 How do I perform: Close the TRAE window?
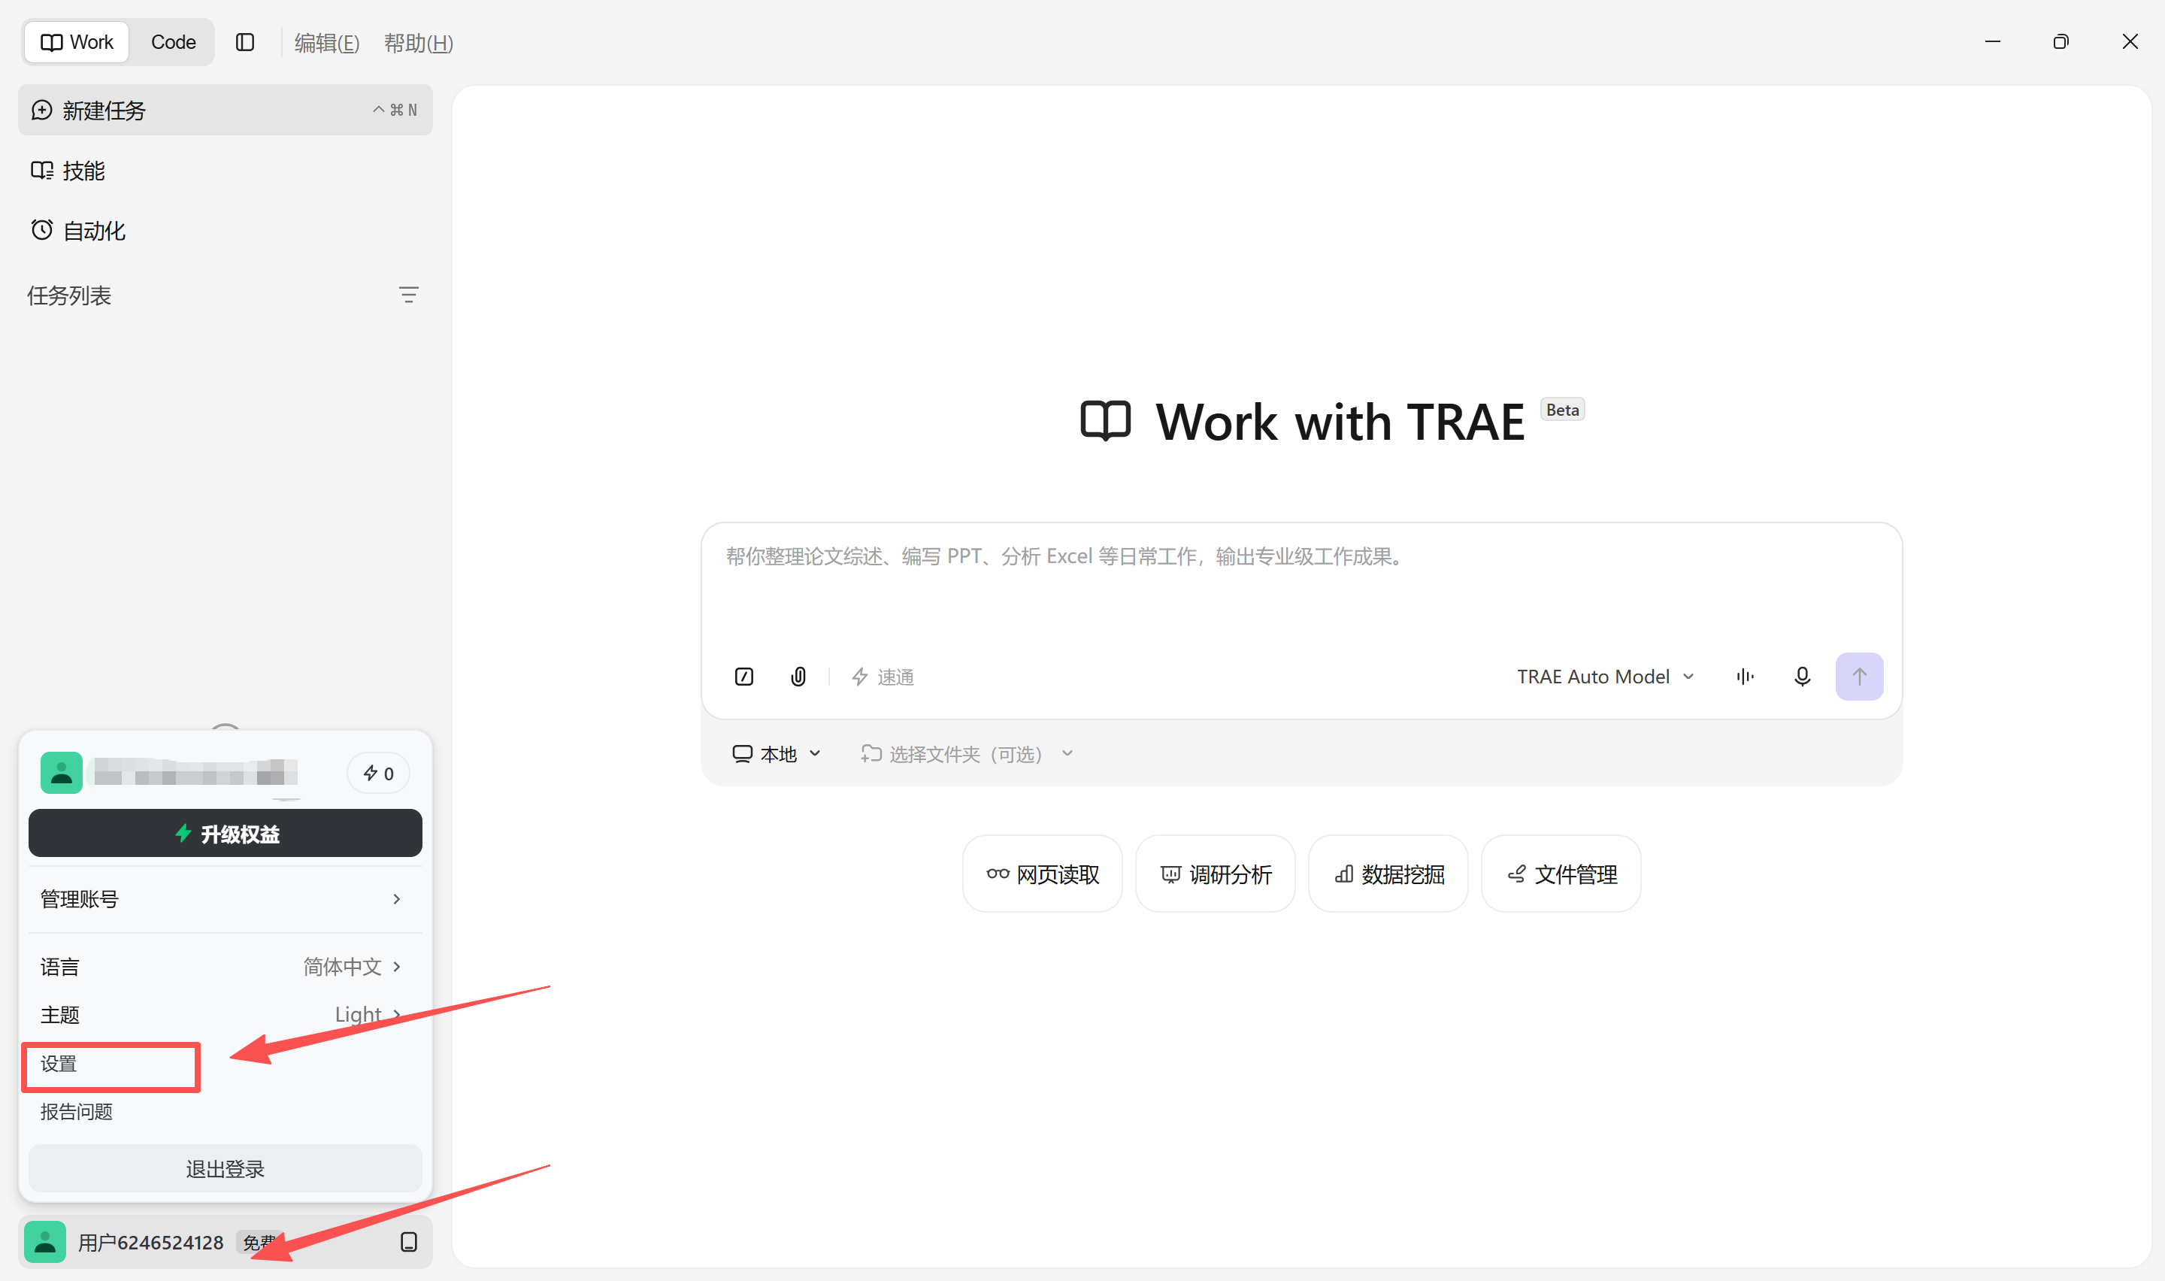coord(2130,41)
